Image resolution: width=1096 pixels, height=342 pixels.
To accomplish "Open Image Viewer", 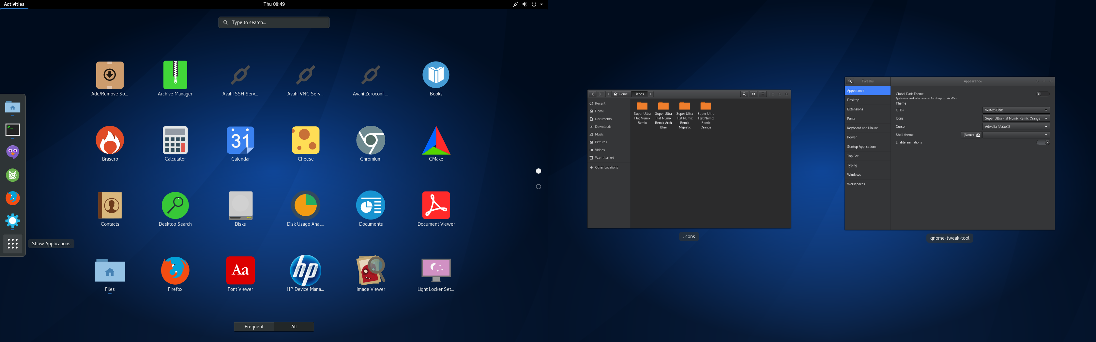I will (x=371, y=274).
